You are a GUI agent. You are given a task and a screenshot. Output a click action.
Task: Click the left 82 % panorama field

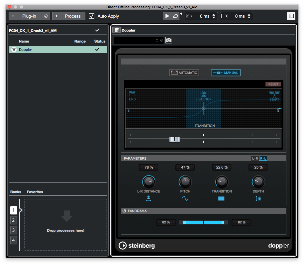click(x=166, y=222)
